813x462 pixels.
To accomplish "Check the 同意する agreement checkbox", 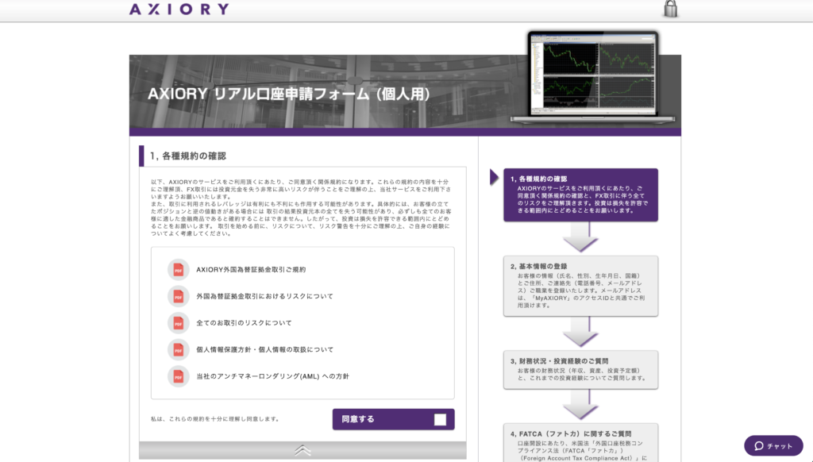I will (440, 419).
